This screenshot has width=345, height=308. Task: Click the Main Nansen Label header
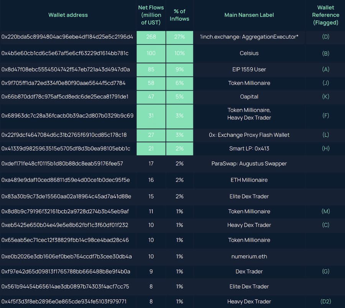(x=249, y=15)
